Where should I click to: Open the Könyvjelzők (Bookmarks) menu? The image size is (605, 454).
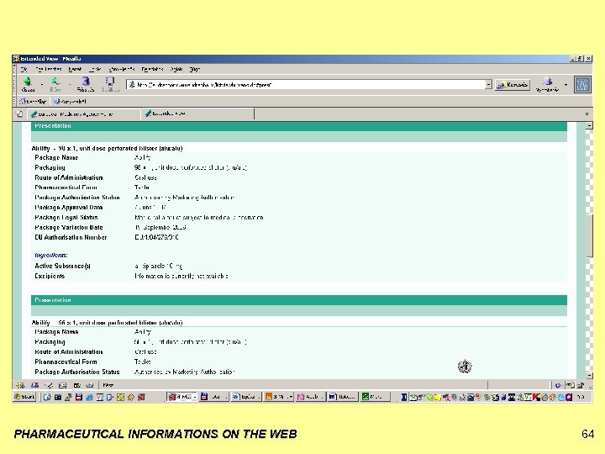pyautogui.click(x=122, y=69)
